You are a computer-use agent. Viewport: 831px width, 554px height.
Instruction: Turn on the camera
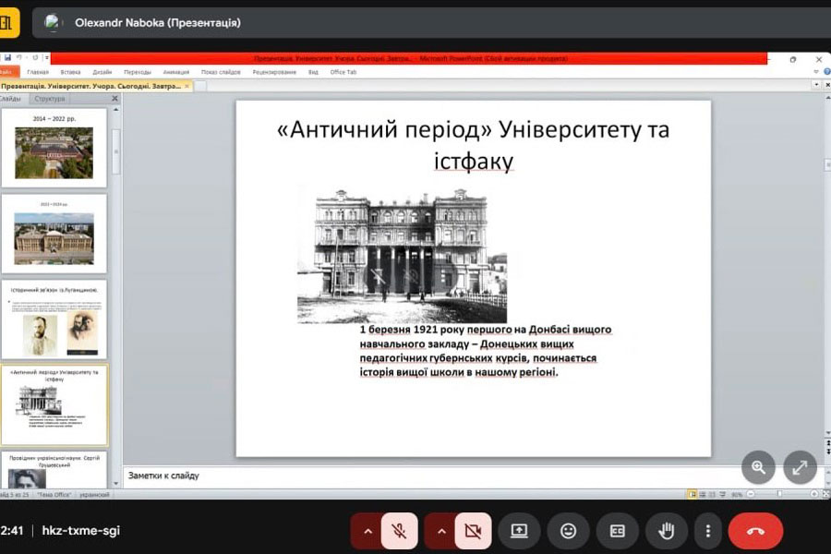[x=472, y=531]
